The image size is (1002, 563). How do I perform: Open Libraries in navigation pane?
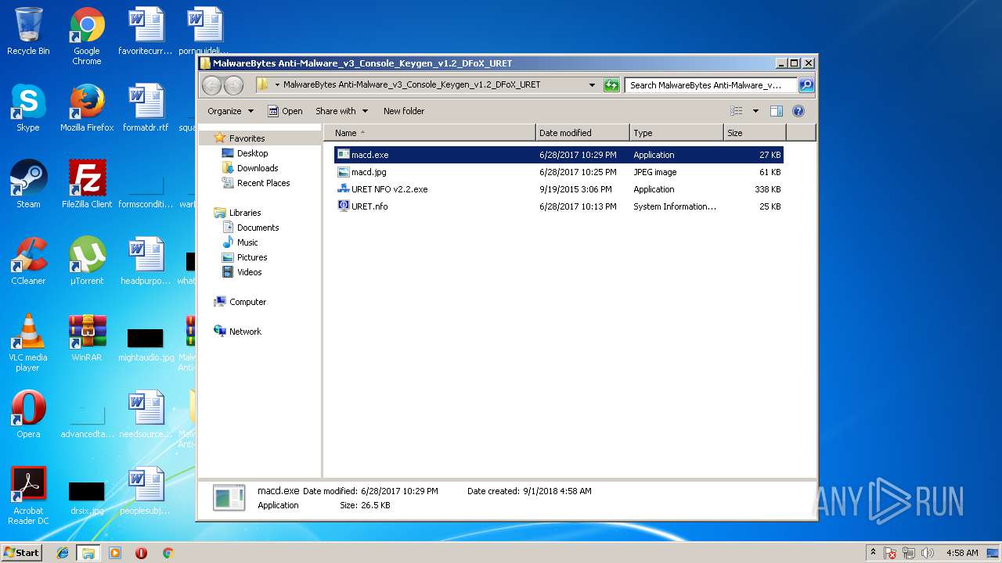click(244, 213)
